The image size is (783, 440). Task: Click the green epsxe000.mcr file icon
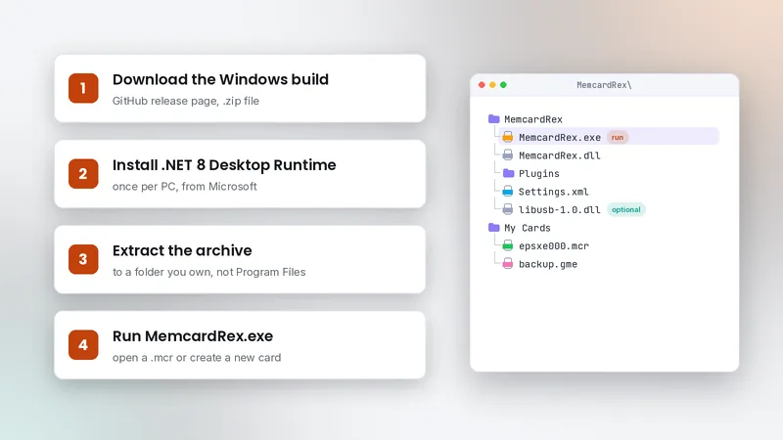tap(507, 245)
